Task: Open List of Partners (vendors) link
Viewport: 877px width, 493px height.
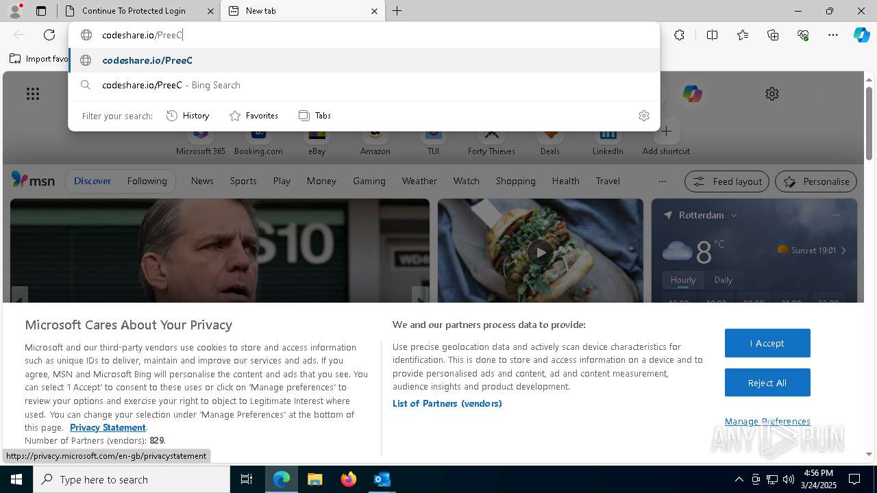Action: point(447,403)
